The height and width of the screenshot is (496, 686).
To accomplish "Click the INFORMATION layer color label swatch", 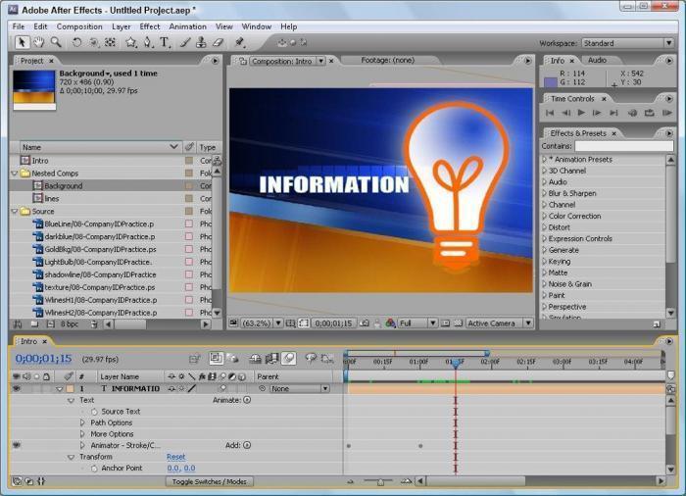I will tap(70, 388).
